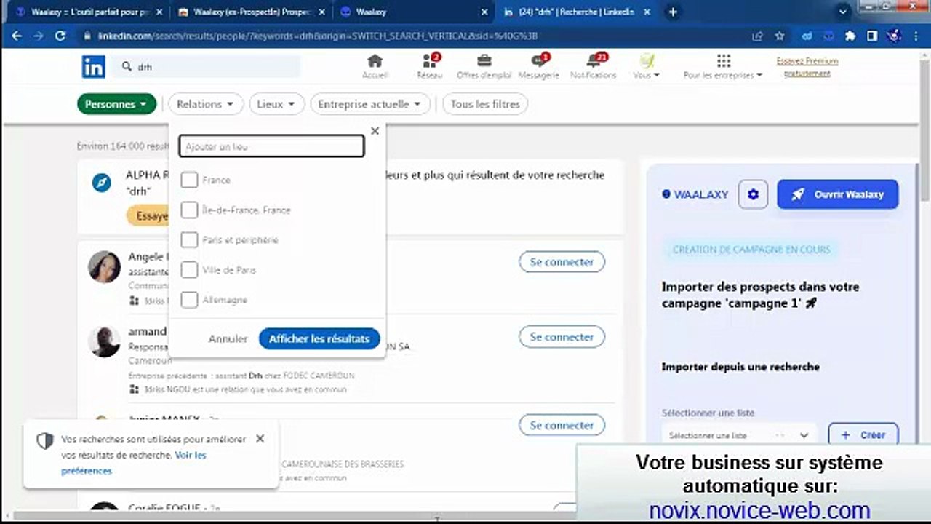
Task: Open the Réseau network icon
Action: pyautogui.click(x=429, y=66)
